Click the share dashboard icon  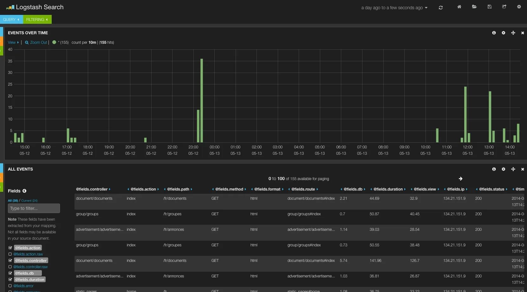(x=504, y=7)
